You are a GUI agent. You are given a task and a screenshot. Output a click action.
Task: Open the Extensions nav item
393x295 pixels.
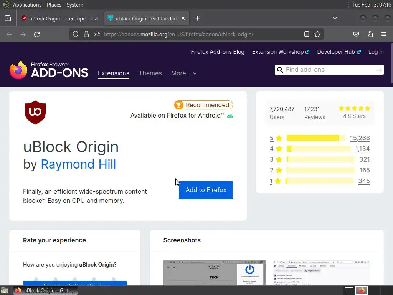coord(114,73)
